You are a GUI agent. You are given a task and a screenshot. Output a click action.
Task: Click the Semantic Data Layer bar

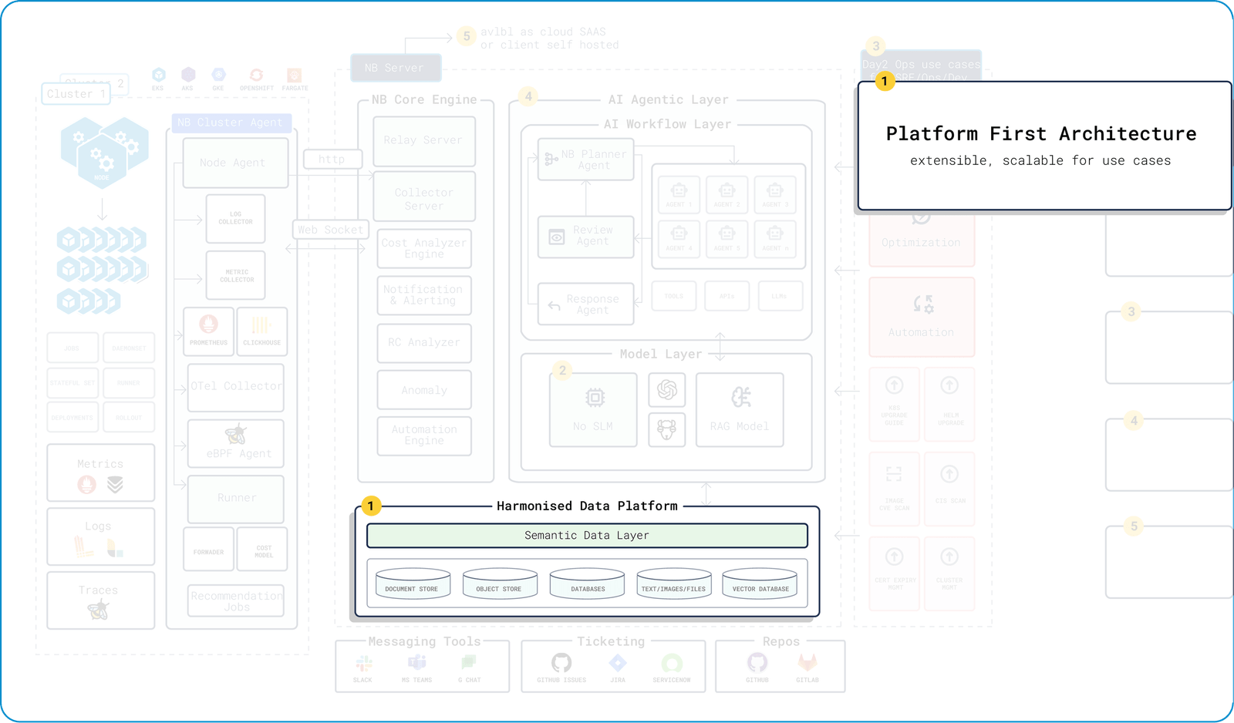[587, 536]
